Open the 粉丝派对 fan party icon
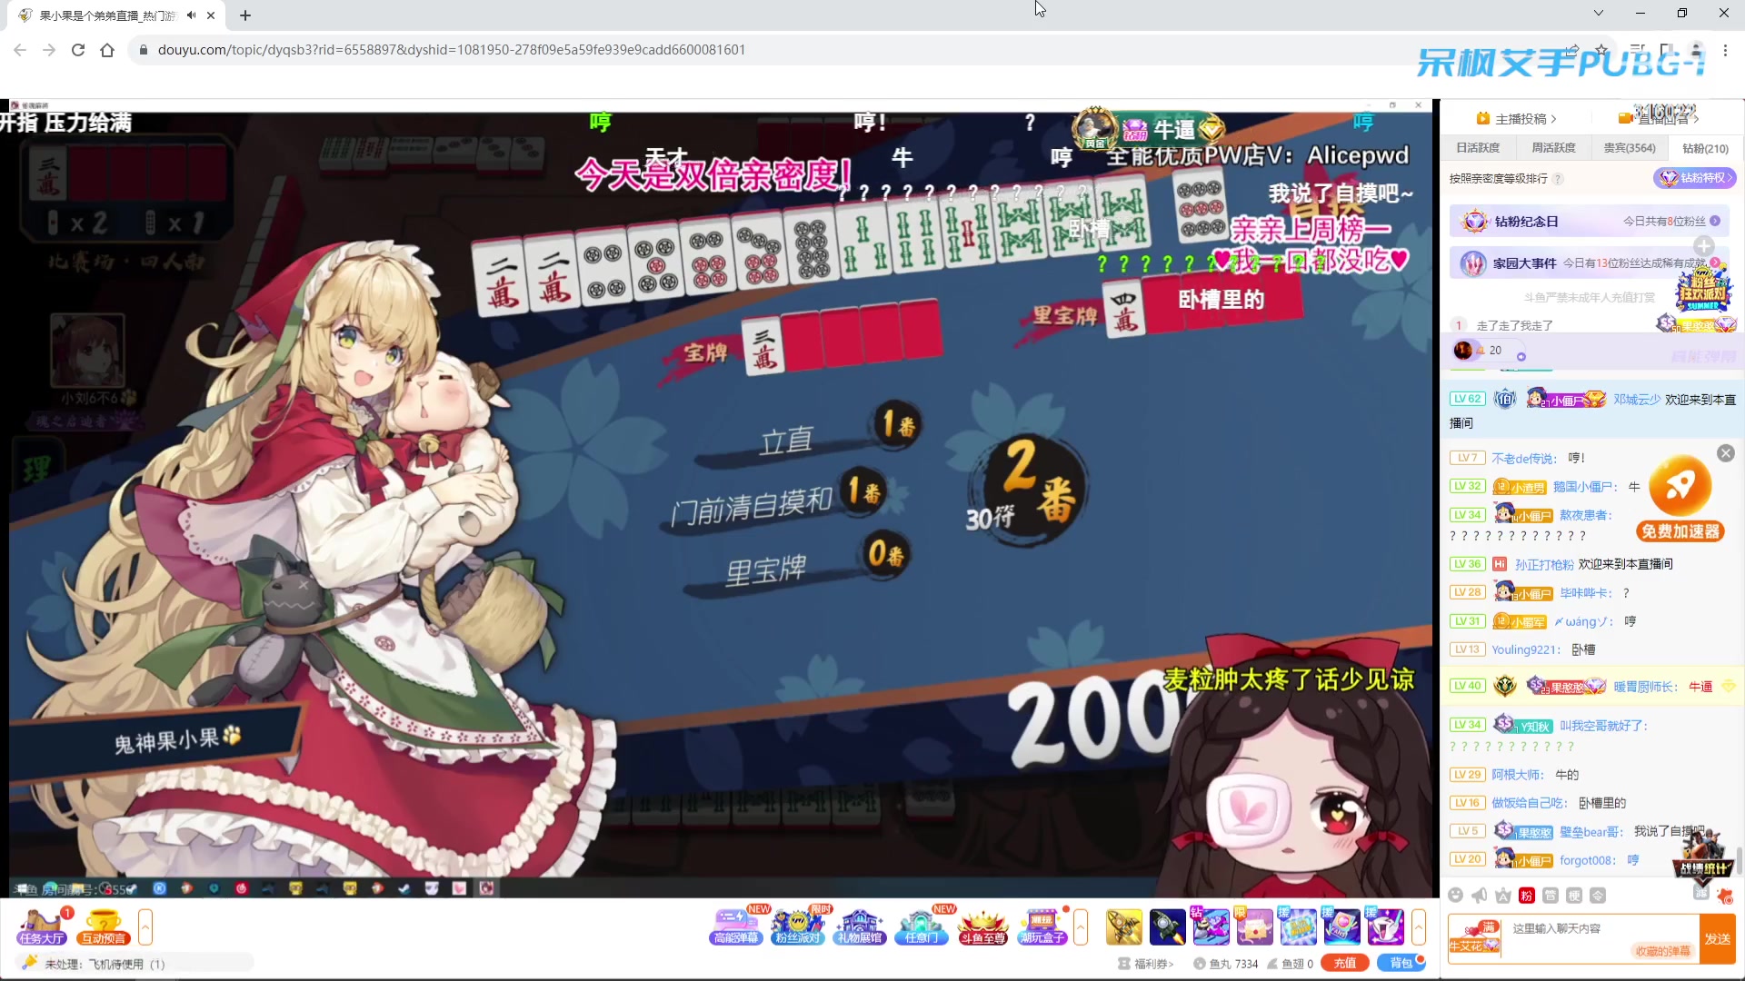This screenshot has width=1745, height=981. (798, 926)
